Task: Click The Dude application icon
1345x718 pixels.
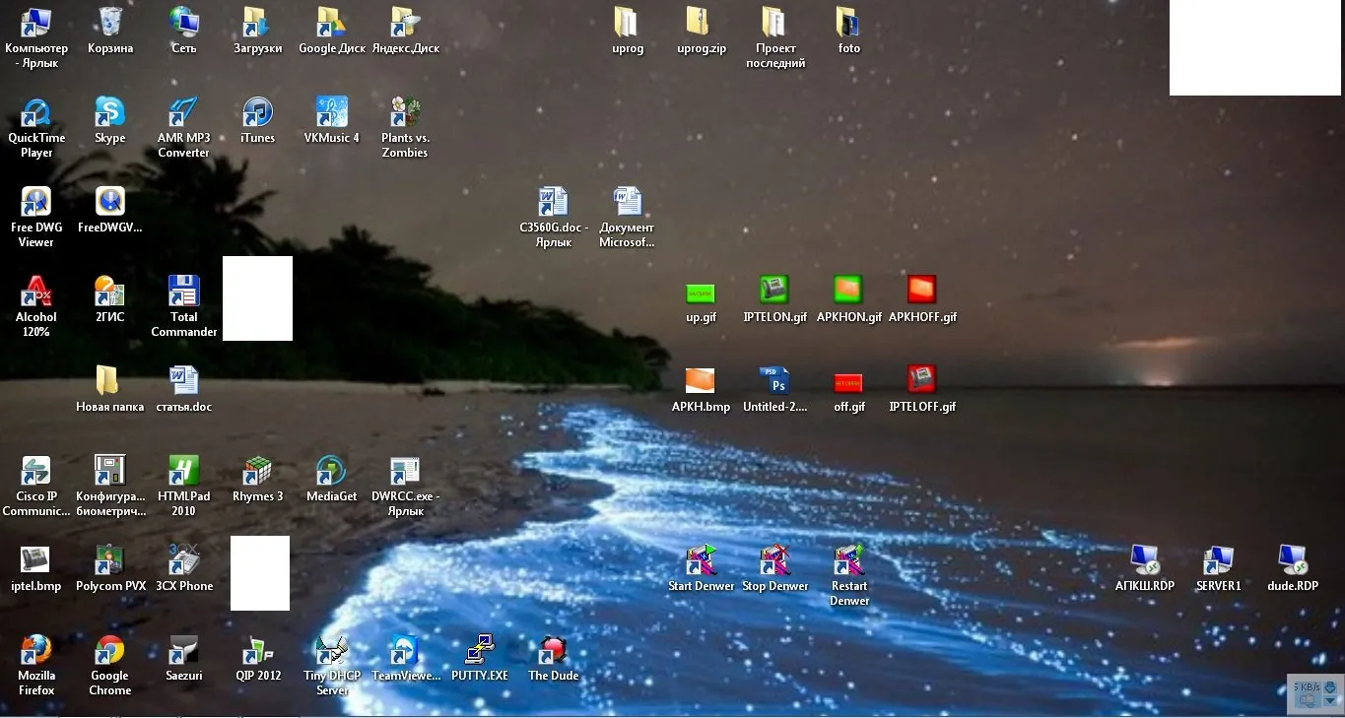Action: click(x=553, y=658)
